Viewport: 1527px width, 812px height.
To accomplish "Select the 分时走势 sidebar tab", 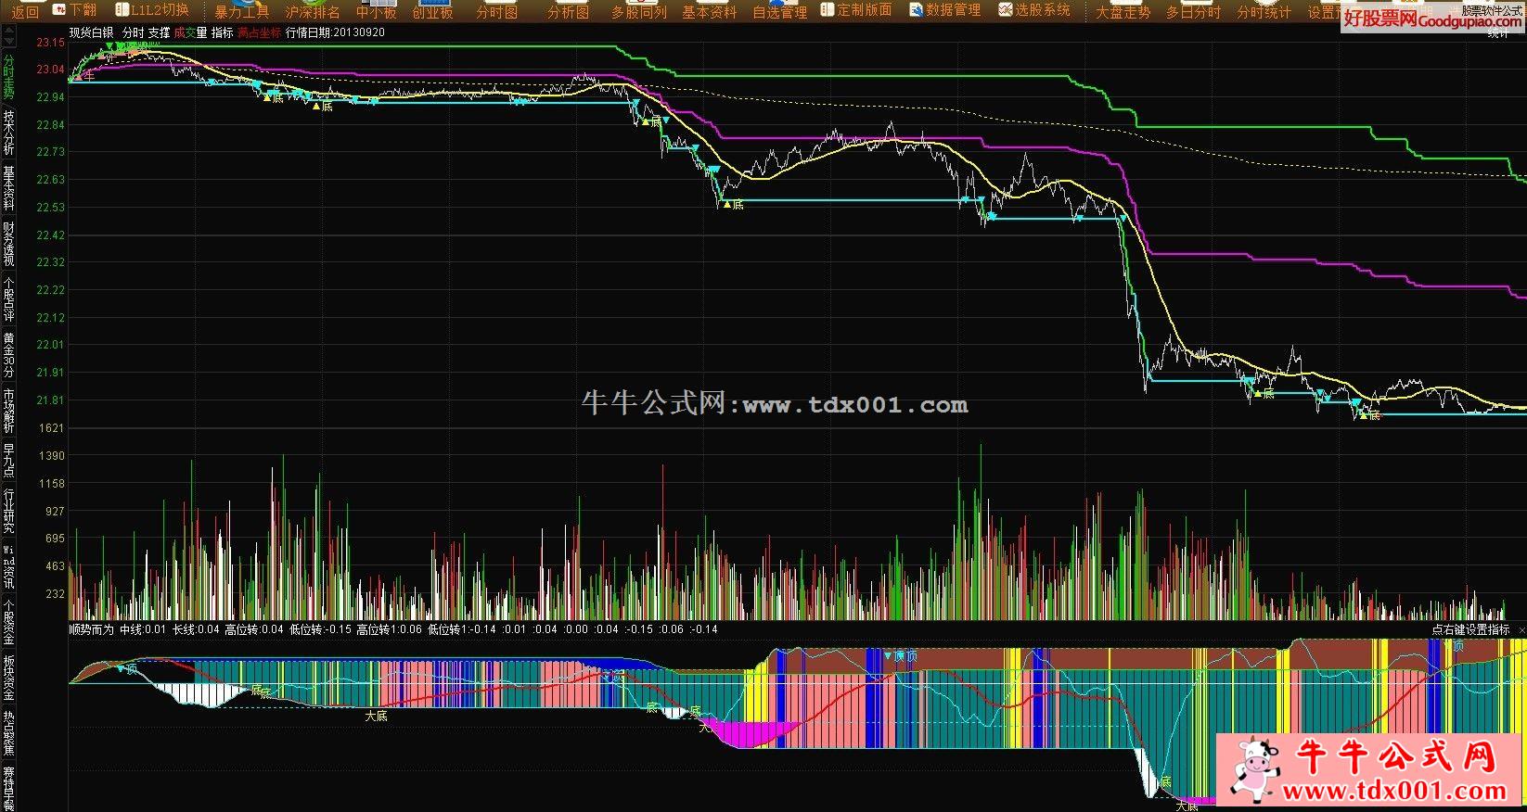I will [x=8, y=77].
